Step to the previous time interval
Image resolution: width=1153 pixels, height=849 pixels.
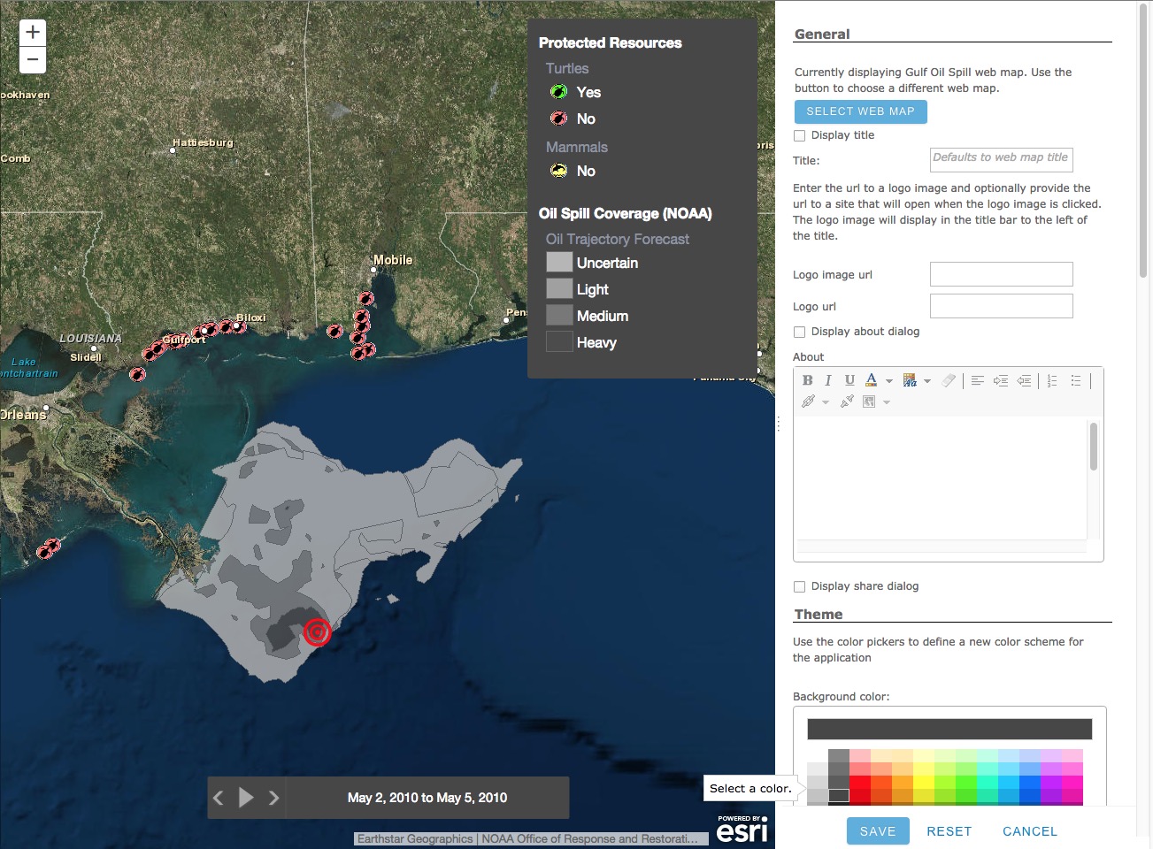point(219,798)
